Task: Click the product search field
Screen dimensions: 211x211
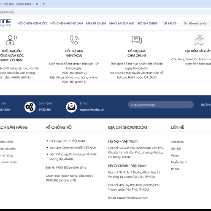Action: click(197, 23)
